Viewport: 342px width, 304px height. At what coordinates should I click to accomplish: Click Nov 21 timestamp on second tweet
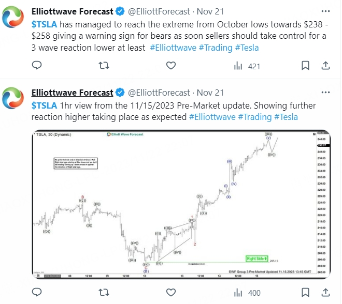point(211,93)
